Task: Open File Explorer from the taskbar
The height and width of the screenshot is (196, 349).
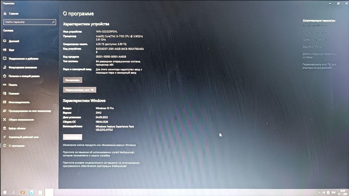Action: click(x=40, y=192)
